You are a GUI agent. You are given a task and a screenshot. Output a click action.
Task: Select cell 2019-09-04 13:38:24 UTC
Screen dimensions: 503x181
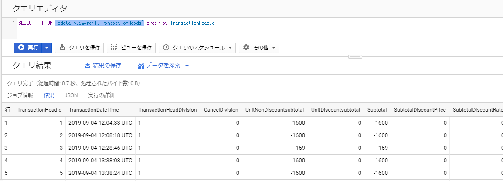[100, 173]
